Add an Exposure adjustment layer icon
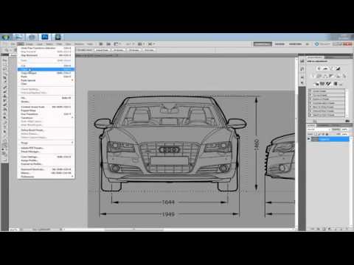The image size is (354, 265). pos(338,68)
